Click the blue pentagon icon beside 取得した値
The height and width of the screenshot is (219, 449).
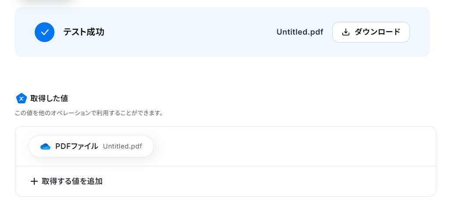click(21, 99)
